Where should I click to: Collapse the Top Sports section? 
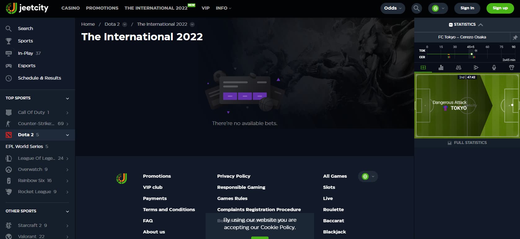pyautogui.click(x=67, y=98)
